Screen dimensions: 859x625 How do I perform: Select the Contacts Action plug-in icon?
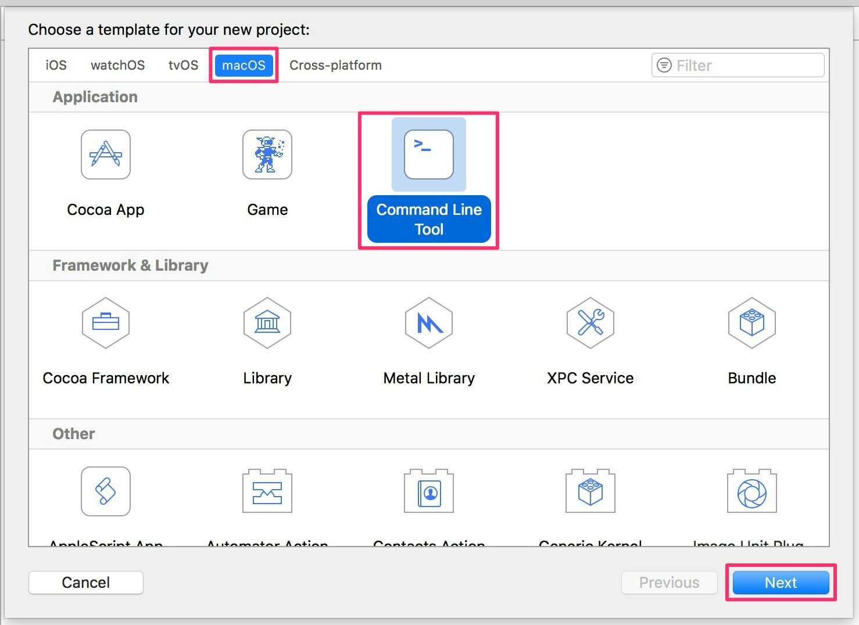[x=429, y=491]
